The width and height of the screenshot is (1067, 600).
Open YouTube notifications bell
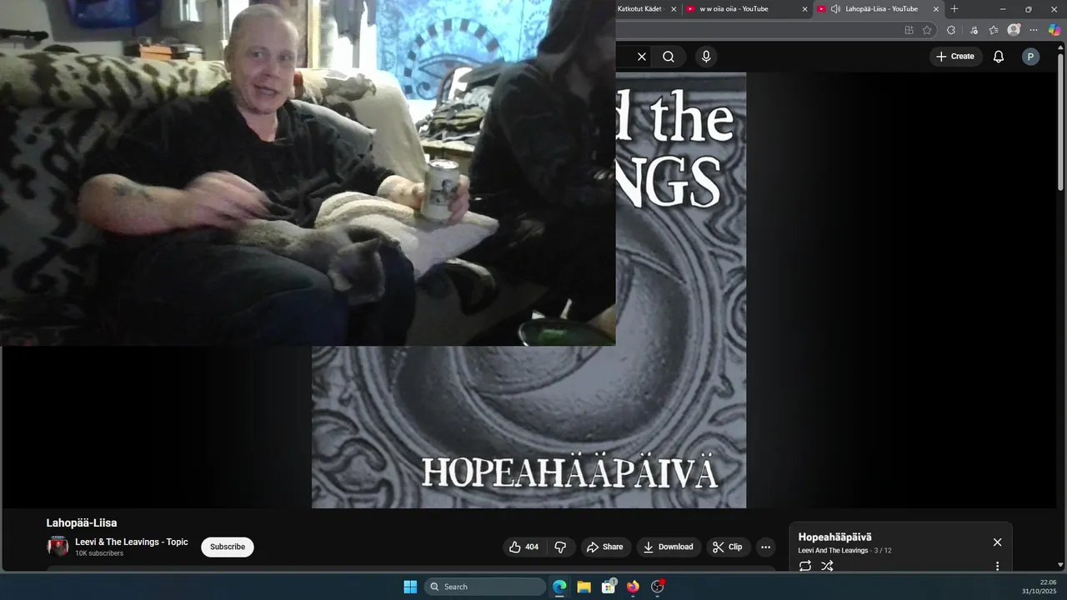tap(999, 57)
